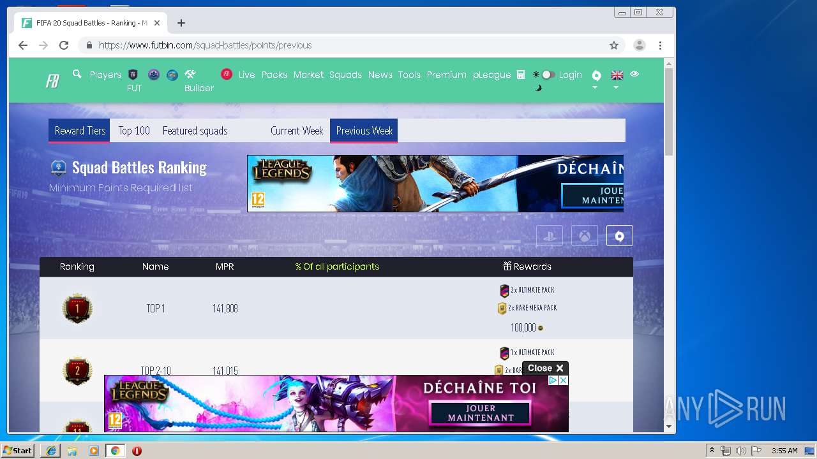Click the address bar URL field
Screen dimensions: 817x459
tap(351, 45)
